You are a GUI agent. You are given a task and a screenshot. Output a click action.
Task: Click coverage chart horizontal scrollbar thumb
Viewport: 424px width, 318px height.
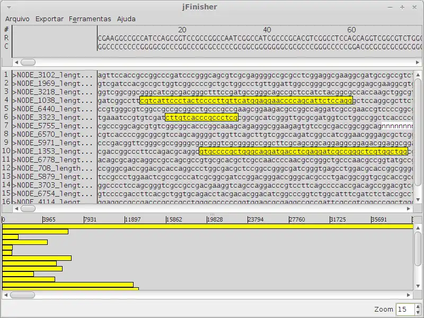pos(22,295)
